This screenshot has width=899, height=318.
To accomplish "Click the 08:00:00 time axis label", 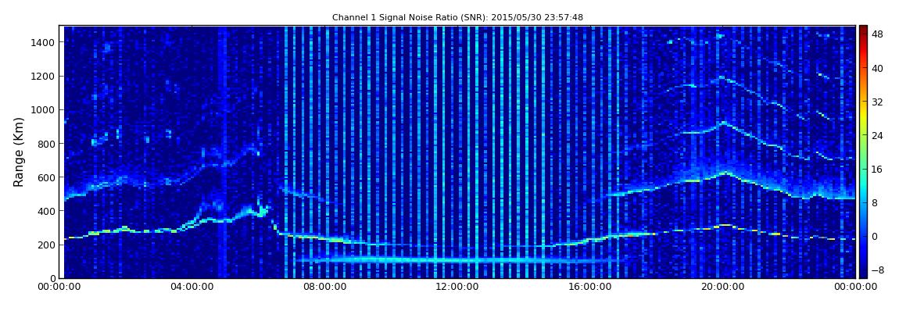I will tap(326, 287).
